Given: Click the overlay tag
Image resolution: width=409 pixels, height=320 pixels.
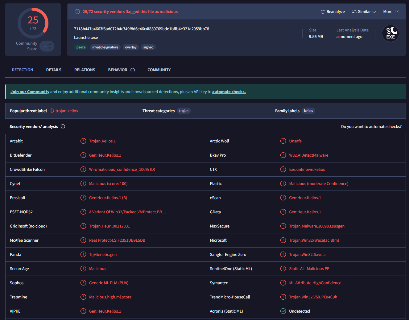Looking at the screenshot, I should coord(131,47).
